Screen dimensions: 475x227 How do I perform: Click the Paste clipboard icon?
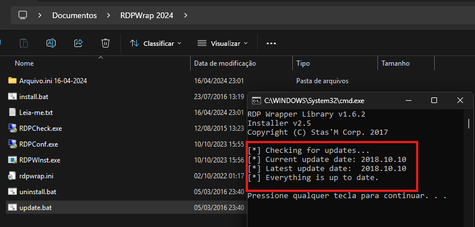24,43
